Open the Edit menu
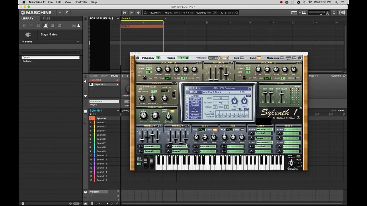Viewport: 367px width, 206px height. pos(58,2)
